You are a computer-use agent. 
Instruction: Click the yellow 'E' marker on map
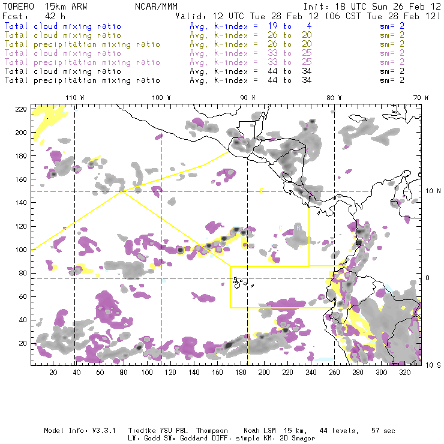tap(262, 191)
